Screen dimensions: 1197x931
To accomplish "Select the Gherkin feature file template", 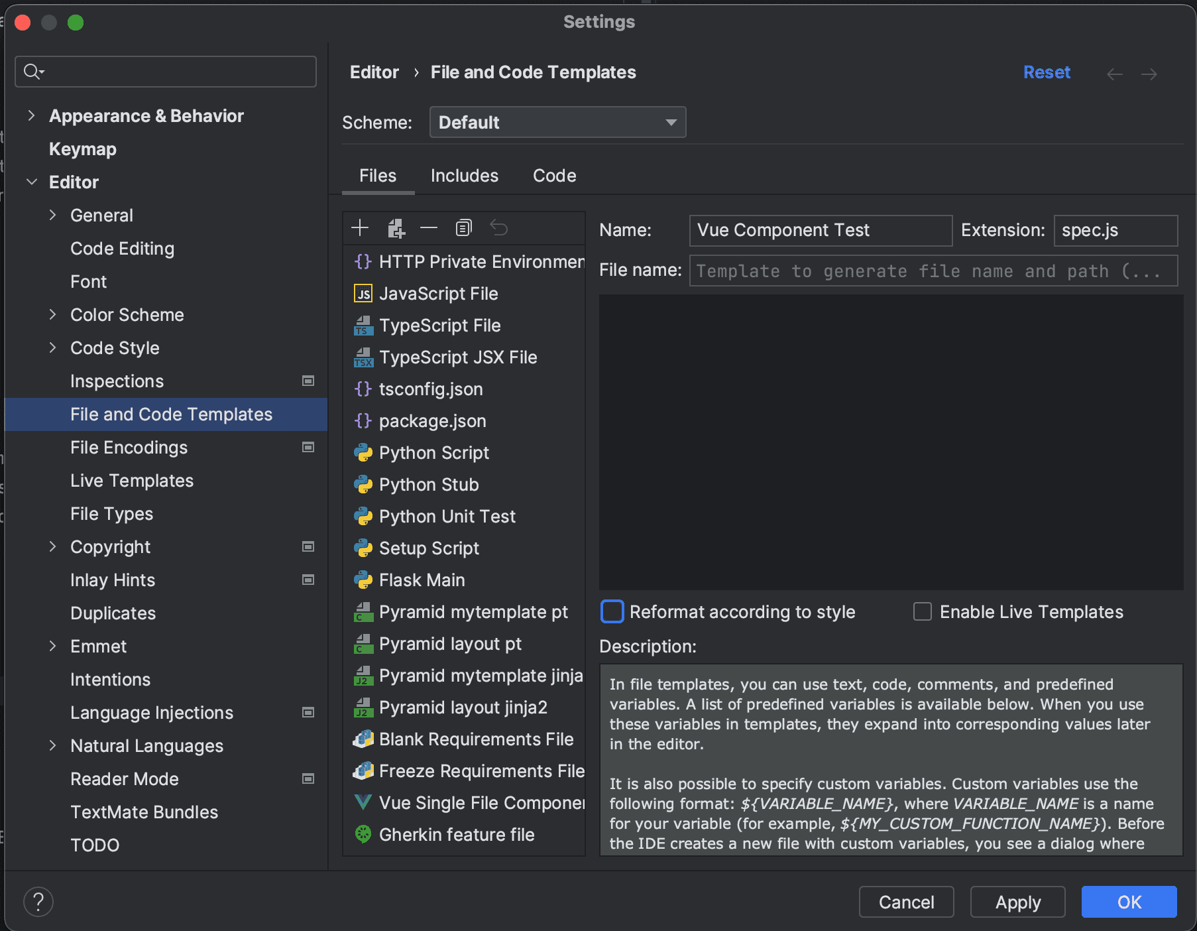I will [x=456, y=835].
